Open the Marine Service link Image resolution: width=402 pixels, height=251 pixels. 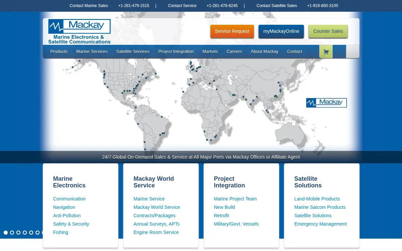[x=149, y=199]
